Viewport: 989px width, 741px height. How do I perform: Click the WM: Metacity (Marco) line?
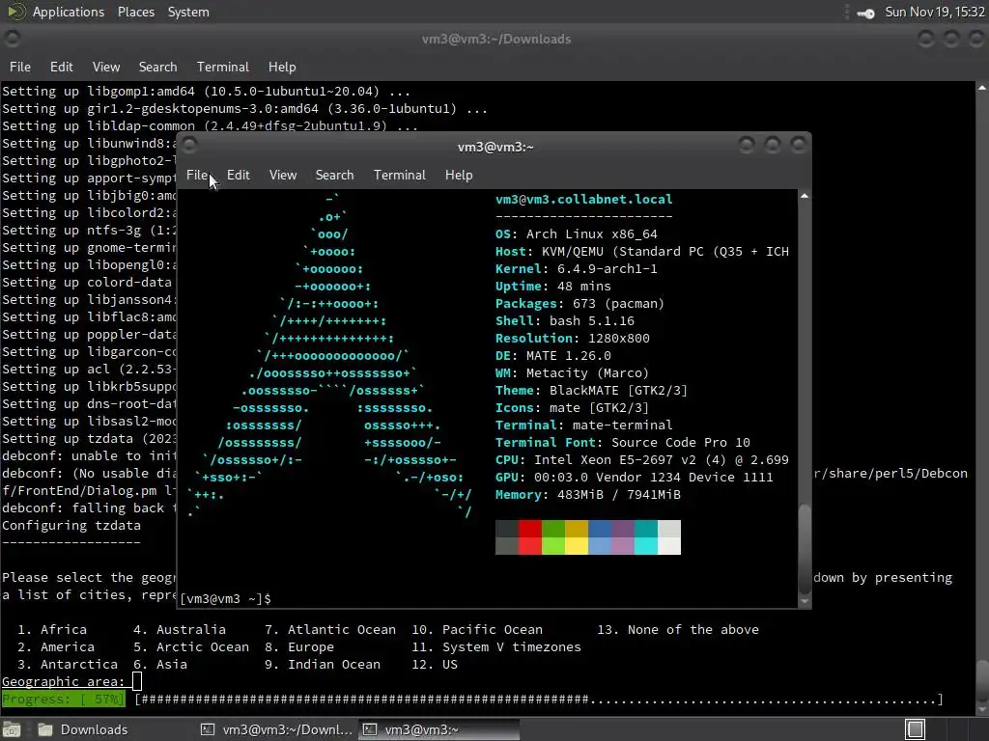click(x=572, y=373)
